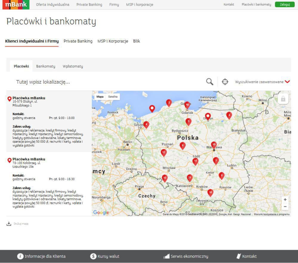This screenshot has width=298, height=263.
Task: Select cluster marker 10 below Kraków
Action: pos(210,193)
